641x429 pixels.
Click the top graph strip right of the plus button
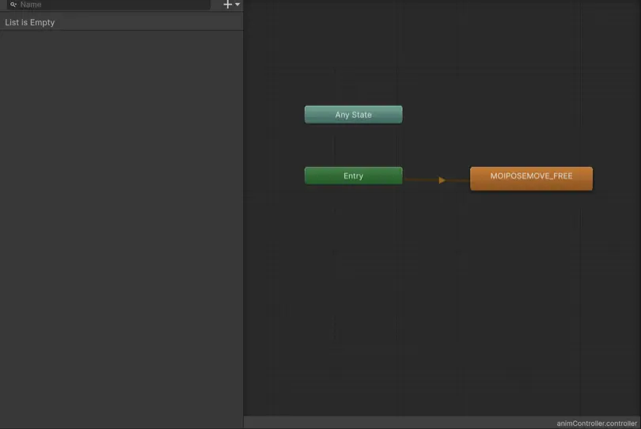435,5
